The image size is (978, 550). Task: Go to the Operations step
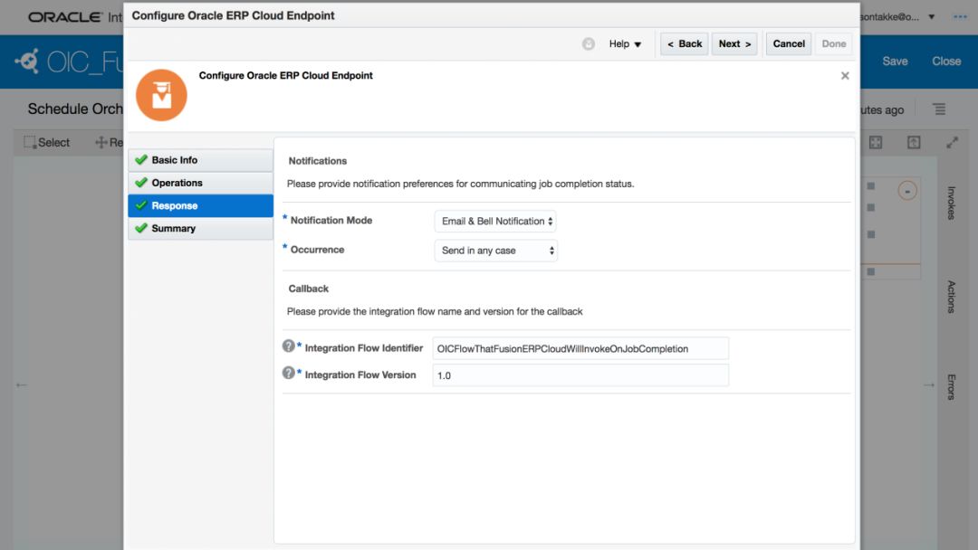200,183
